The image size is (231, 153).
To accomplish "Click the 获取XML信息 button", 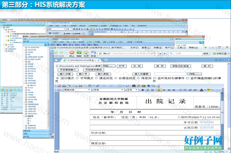I will [180, 66].
